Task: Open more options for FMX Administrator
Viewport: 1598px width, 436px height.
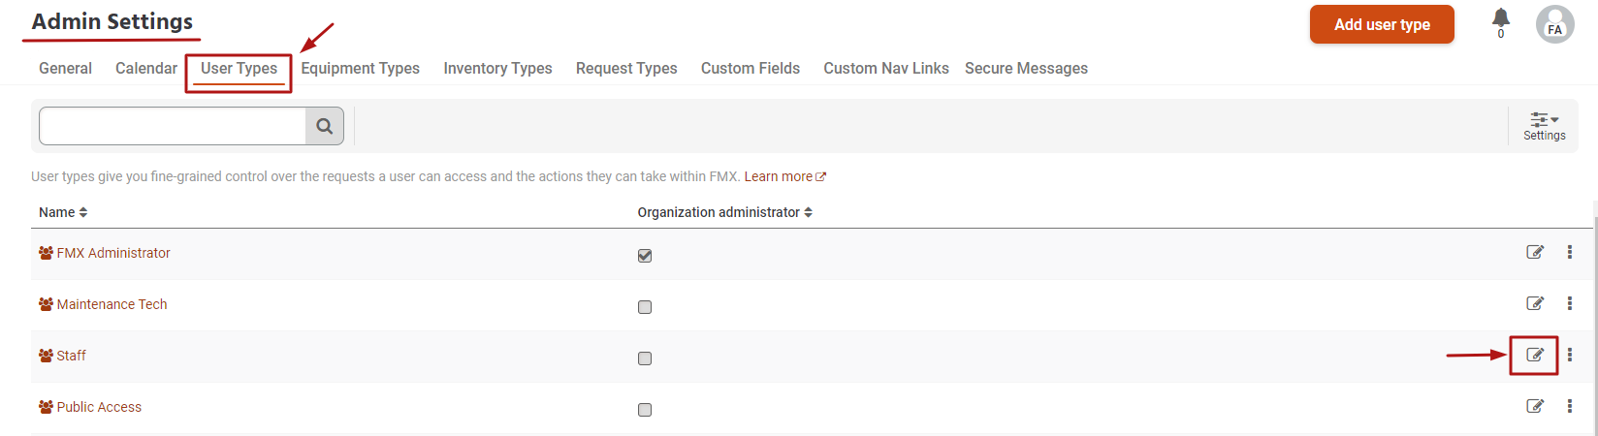Action: point(1569,253)
